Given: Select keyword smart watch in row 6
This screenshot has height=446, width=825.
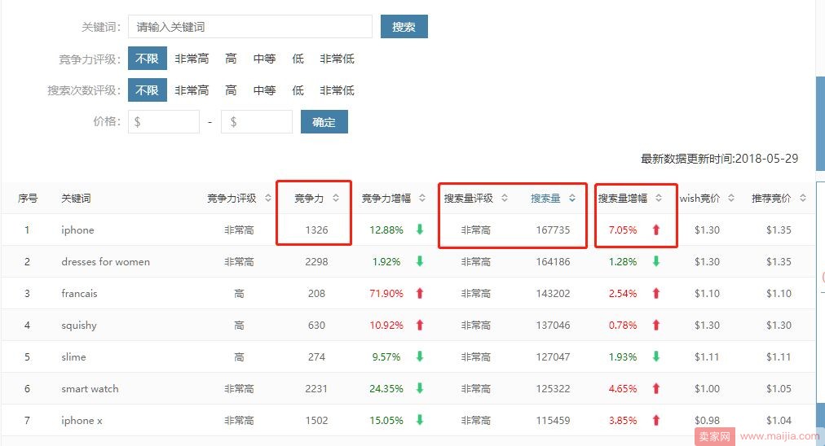Looking at the screenshot, I should 90,389.
